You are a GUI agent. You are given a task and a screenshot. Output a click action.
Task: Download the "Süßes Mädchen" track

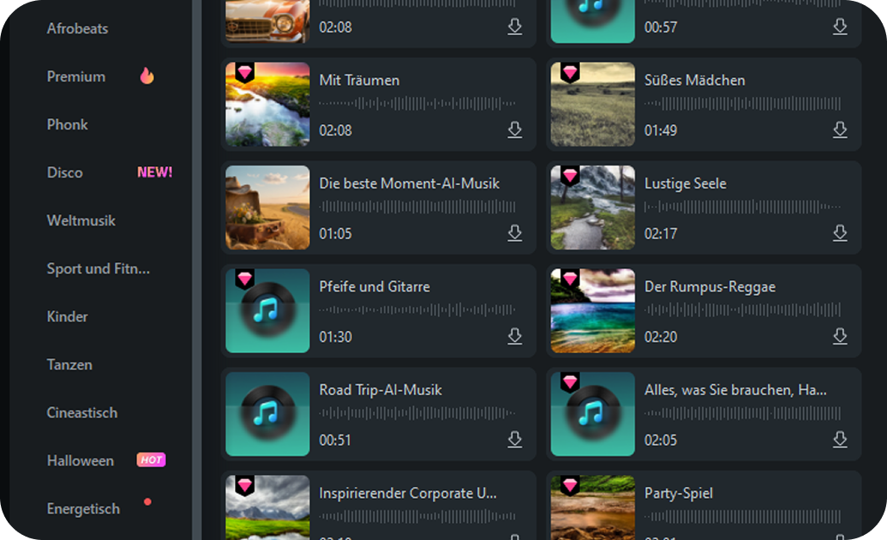pos(840,130)
